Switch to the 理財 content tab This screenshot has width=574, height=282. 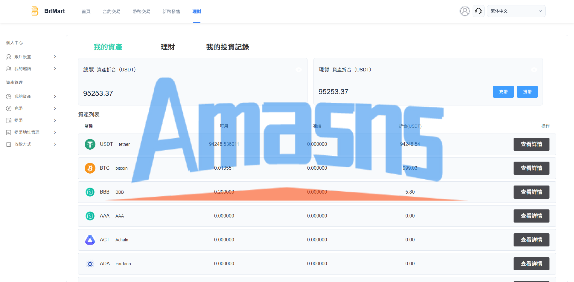[x=168, y=47]
